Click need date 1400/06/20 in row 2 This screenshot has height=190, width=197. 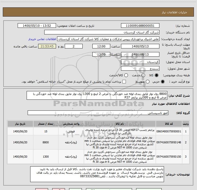click(20, 142)
